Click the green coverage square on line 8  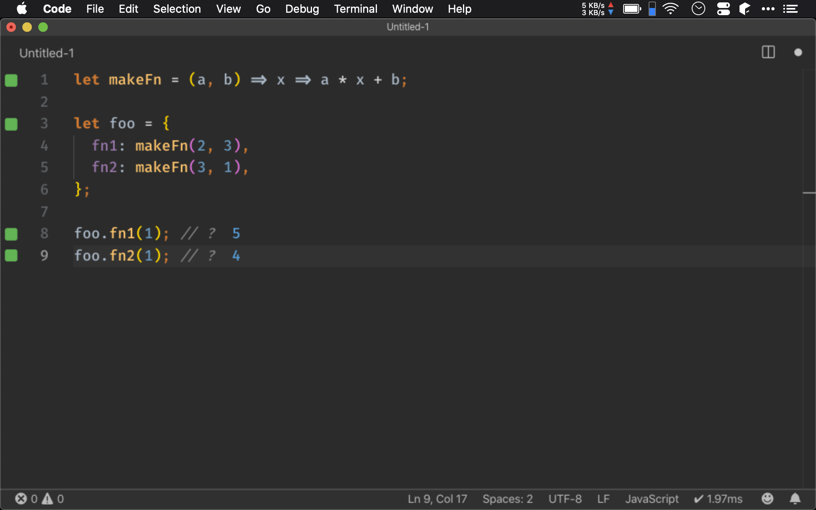pyautogui.click(x=11, y=234)
